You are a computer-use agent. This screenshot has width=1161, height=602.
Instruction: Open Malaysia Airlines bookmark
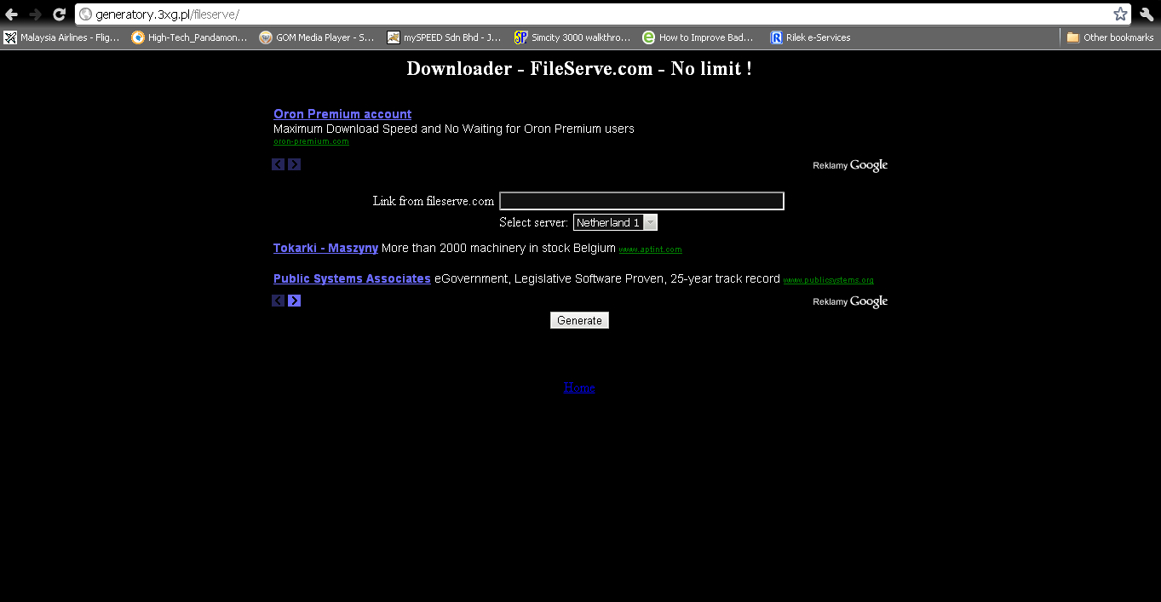point(61,37)
